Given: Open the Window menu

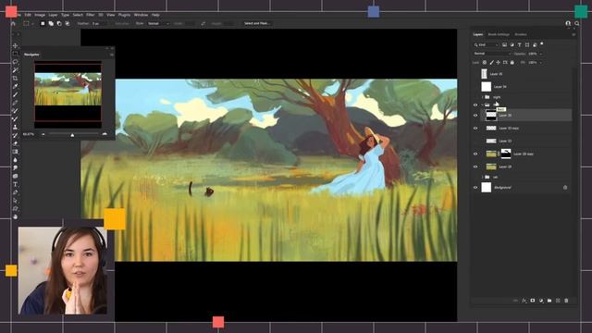Looking at the screenshot, I should (141, 15).
